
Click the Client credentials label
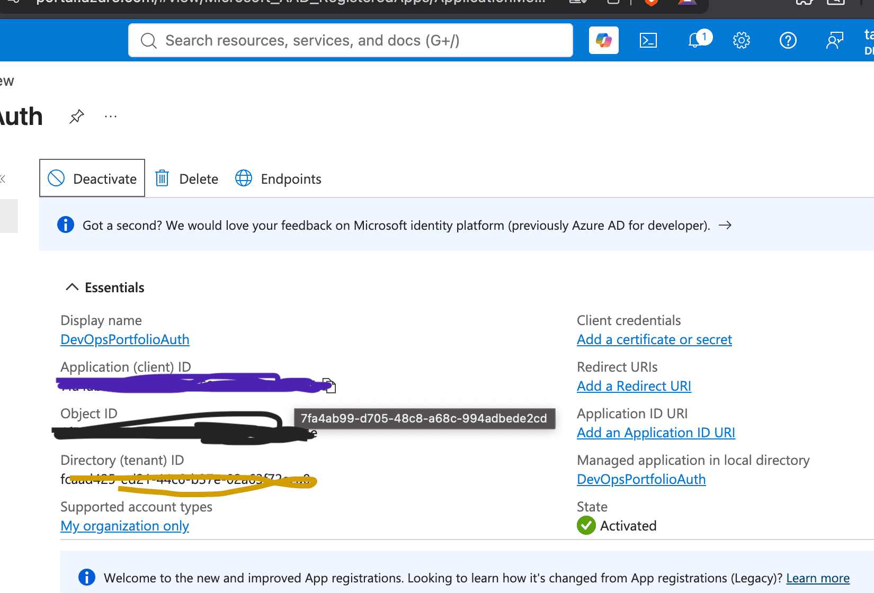click(x=629, y=320)
